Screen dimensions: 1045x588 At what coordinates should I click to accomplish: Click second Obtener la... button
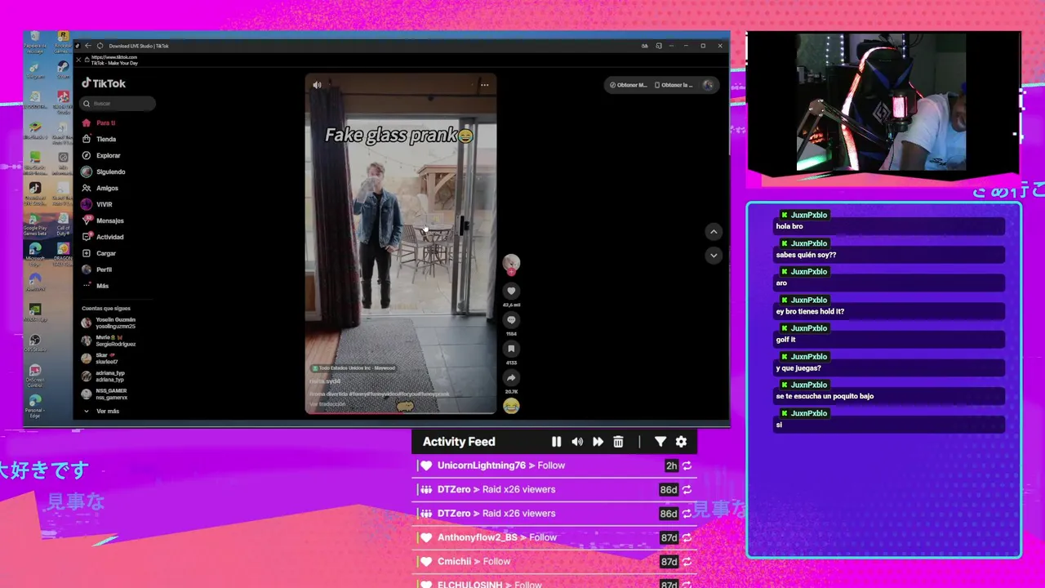pyautogui.click(x=674, y=85)
